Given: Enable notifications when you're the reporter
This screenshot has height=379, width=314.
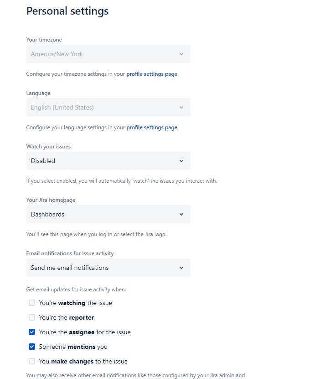Looking at the screenshot, I should 32,317.
